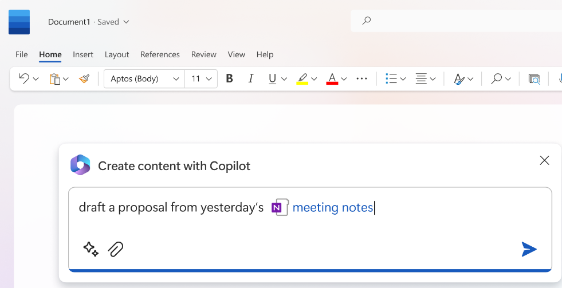Viewport: 562px width, 288px height.
Task: Attach a file with the paperclip icon
Action: coord(116,249)
